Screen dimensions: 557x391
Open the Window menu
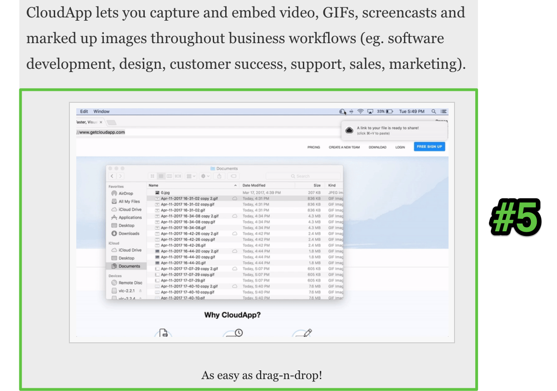coord(102,112)
